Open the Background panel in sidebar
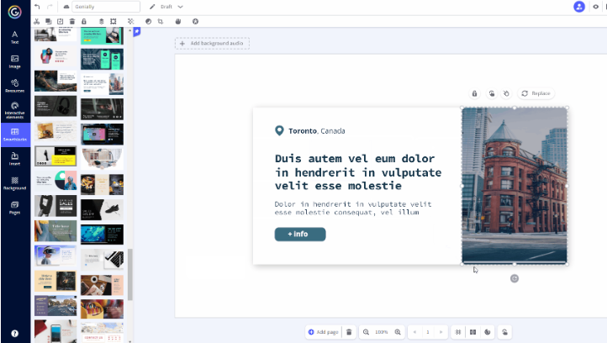Screen dimensions: 607x343 14,183
